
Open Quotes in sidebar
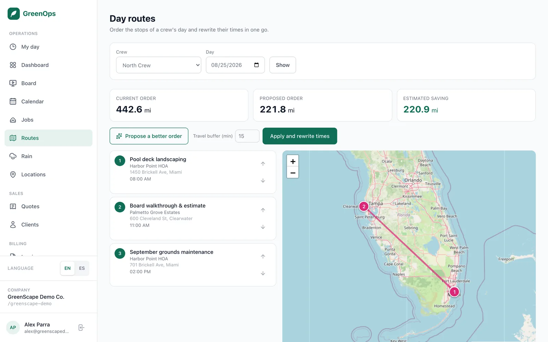pyautogui.click(x=48, y=206)
